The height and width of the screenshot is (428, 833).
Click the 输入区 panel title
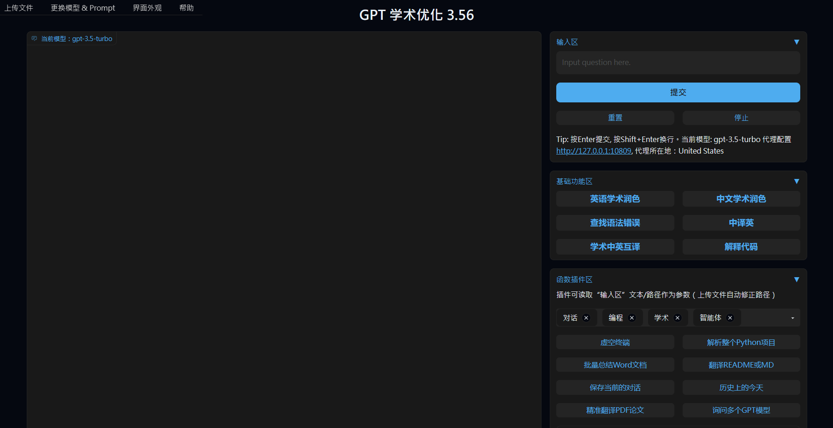(x=567, y=42)
